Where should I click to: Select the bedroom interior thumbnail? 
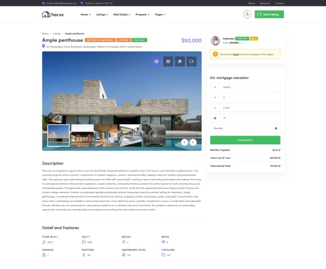point(107,136)
